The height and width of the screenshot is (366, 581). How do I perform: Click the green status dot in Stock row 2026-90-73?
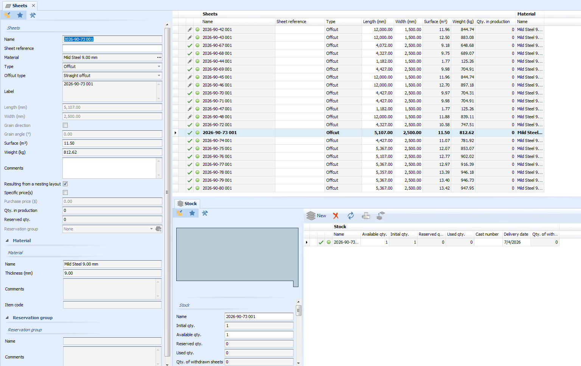coord(329,242)
